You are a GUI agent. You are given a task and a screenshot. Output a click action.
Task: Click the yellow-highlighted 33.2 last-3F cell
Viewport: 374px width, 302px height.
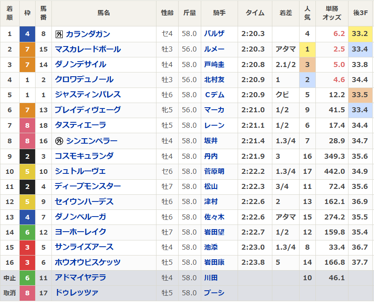pyautogui.click(x=360, y=34)
